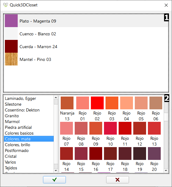
Task: Select the Rojo 16 dark red swatch
Action: (x=96, y=153)
